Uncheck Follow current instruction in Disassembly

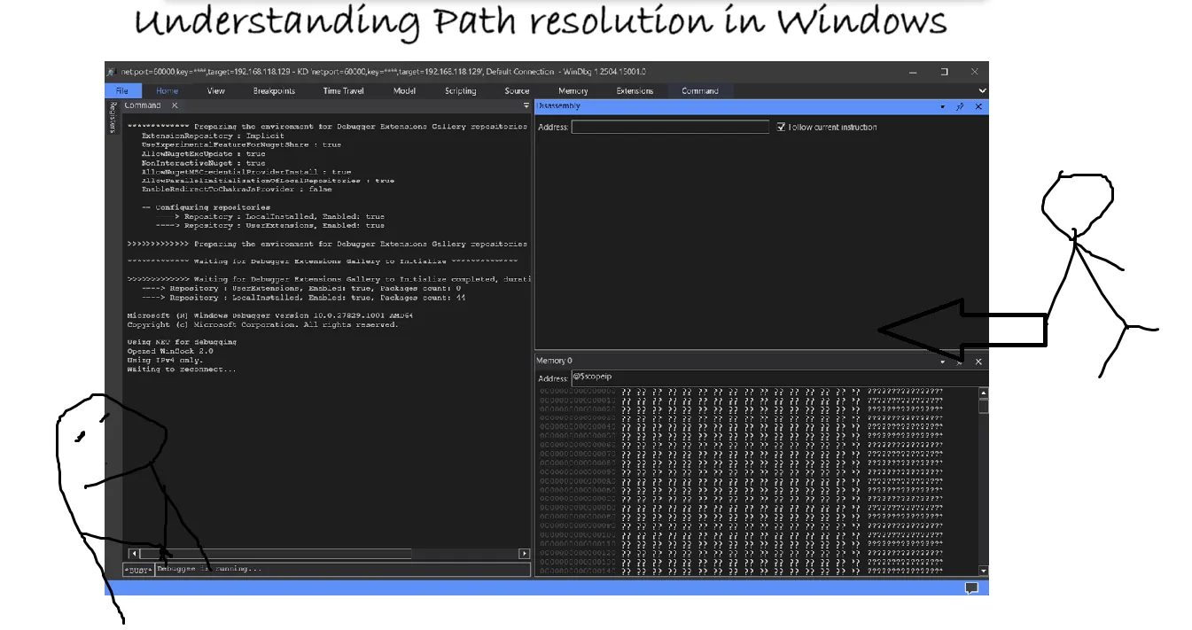(x=781, y=127)
